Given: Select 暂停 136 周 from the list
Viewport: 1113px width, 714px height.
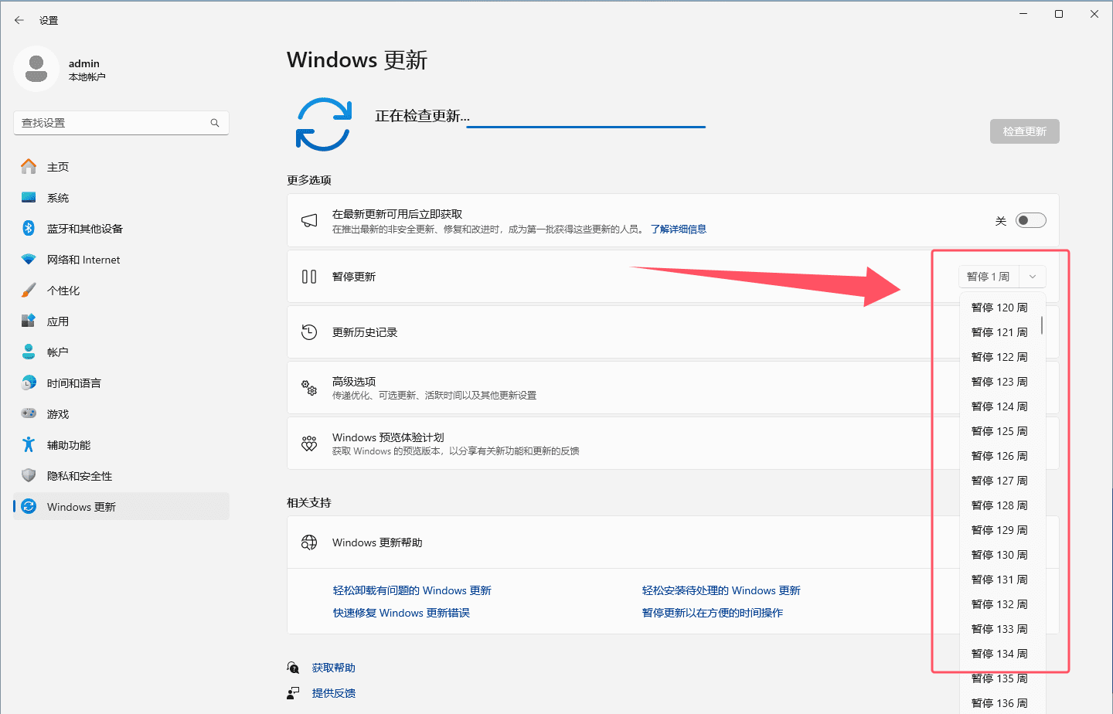Looking at the screenshot, I should (x=999, y=703).
